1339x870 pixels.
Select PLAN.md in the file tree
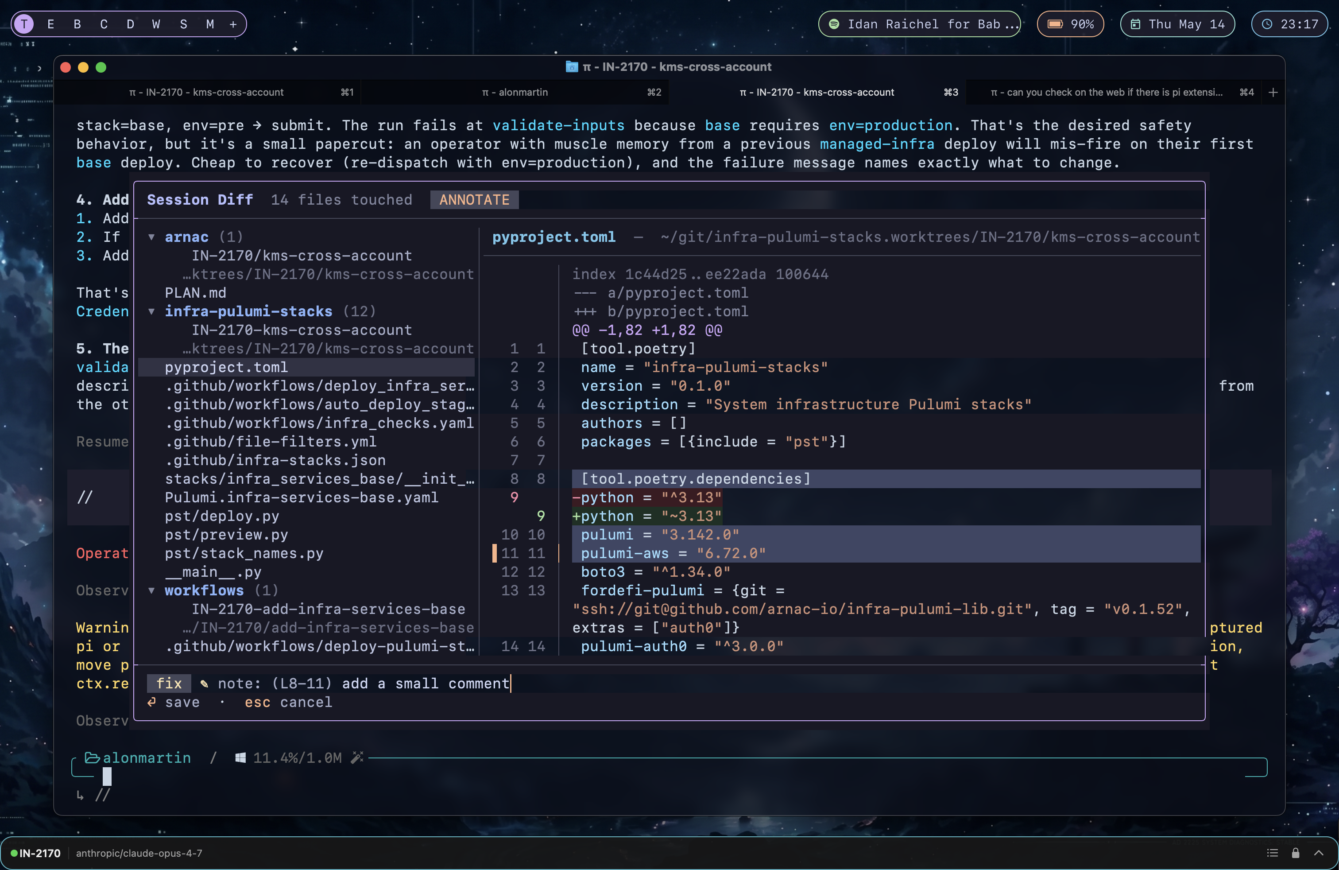pos(195,293)
